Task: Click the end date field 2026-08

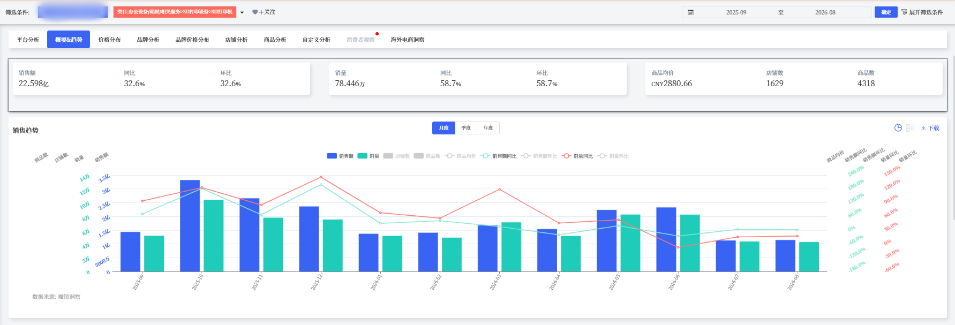Action: [x=825, y=12]
